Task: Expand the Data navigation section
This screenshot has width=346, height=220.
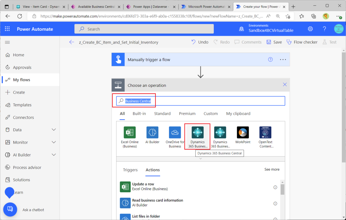Action: (54, 130)
